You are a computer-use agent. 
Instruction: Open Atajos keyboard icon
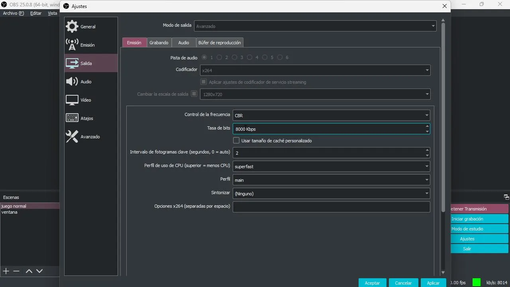(x=72, y=118)
